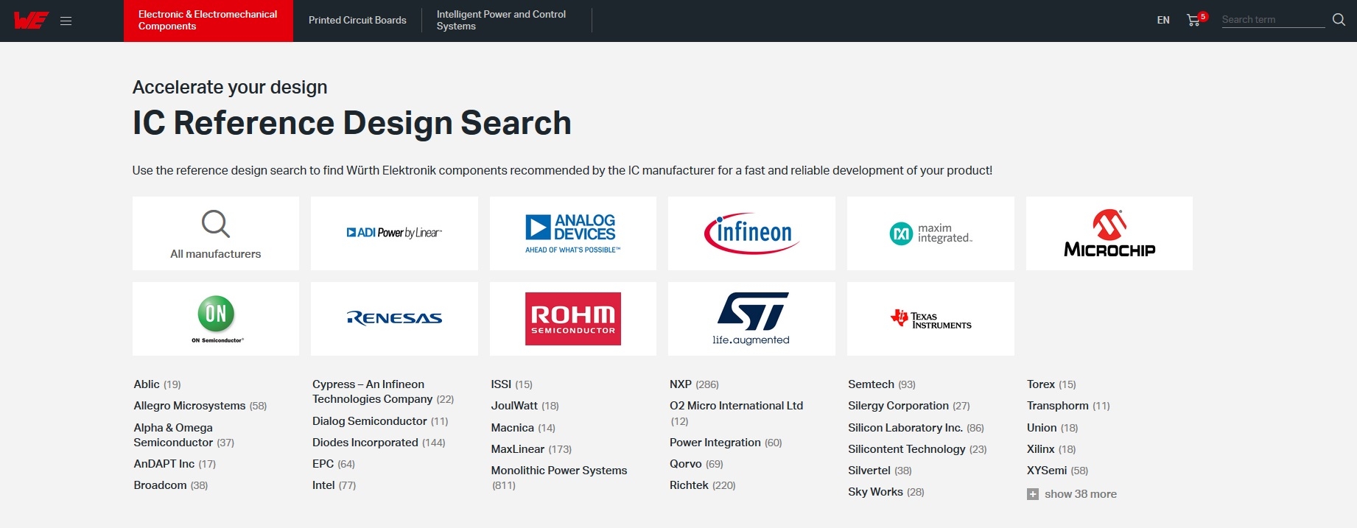The width and height of the screenshot is (1357, 528).
Task: Choose the Infineon manufacturer logo
Action: click(751, 233)
